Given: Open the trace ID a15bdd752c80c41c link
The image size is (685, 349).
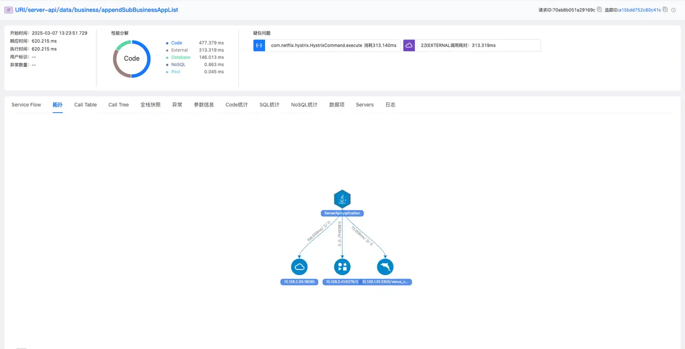Looking at the screenshot, I should pos(640,10).
